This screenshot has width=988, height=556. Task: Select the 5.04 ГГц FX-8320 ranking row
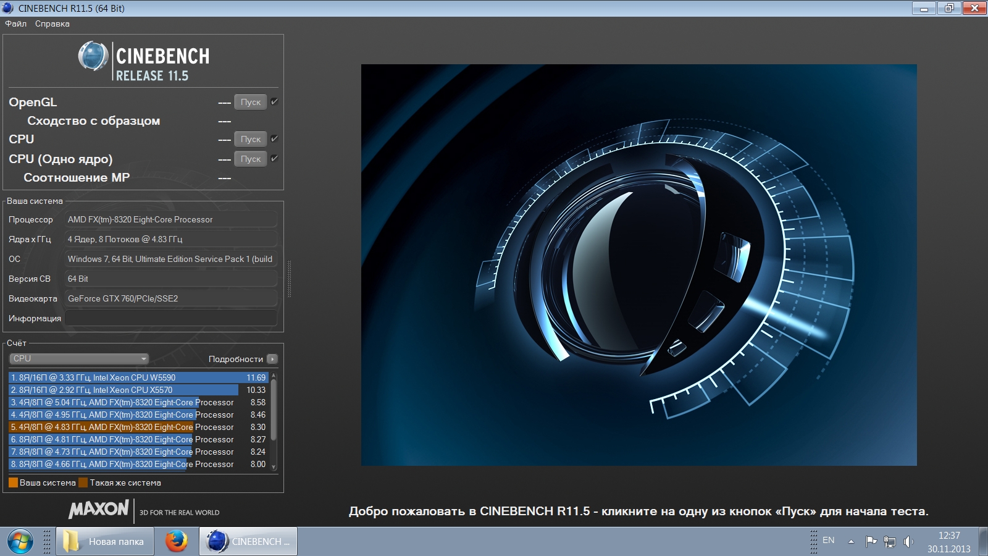pos(138,402)
